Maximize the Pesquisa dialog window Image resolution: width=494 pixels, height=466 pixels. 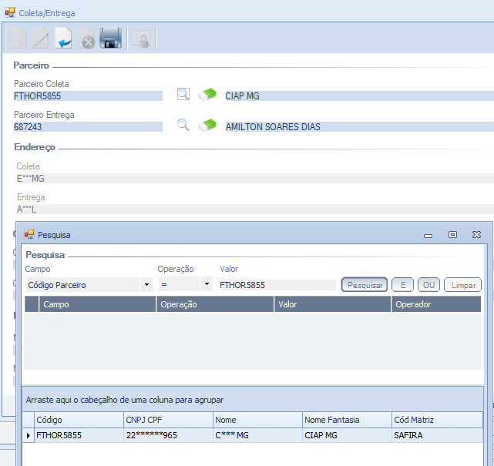(452, 234)
